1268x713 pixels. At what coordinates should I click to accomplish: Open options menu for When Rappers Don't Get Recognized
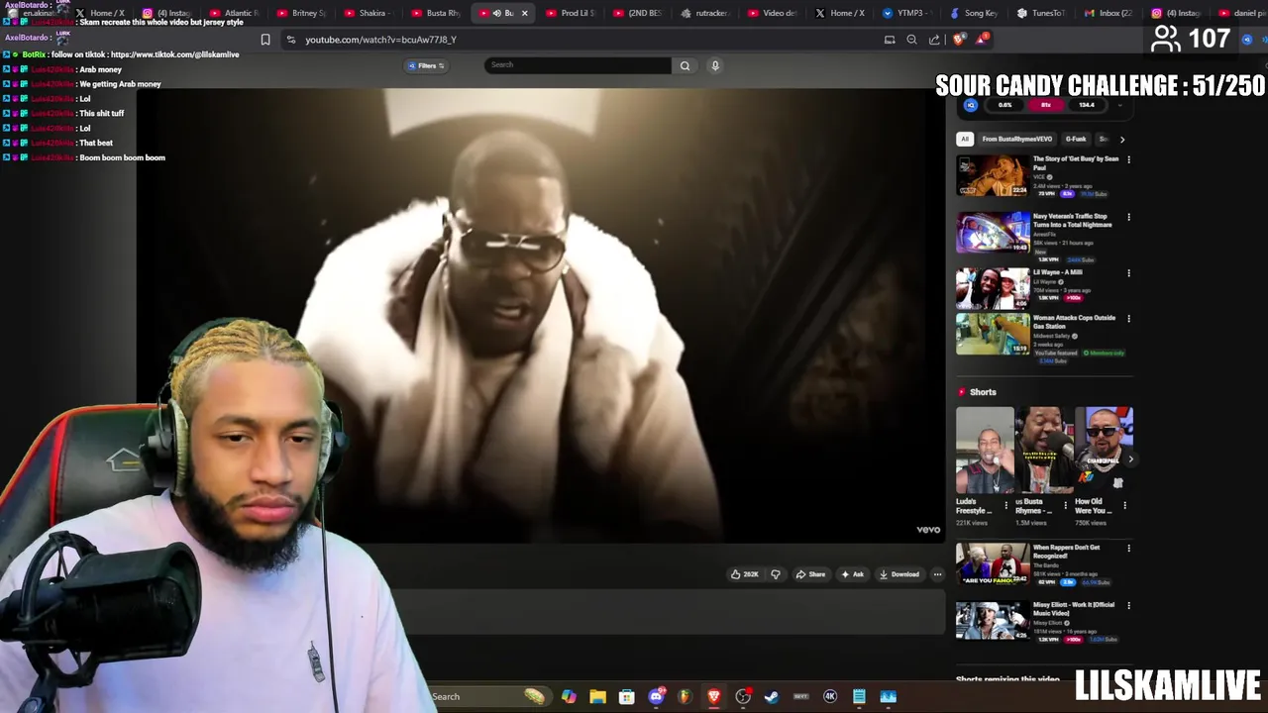pos(1128,548)
